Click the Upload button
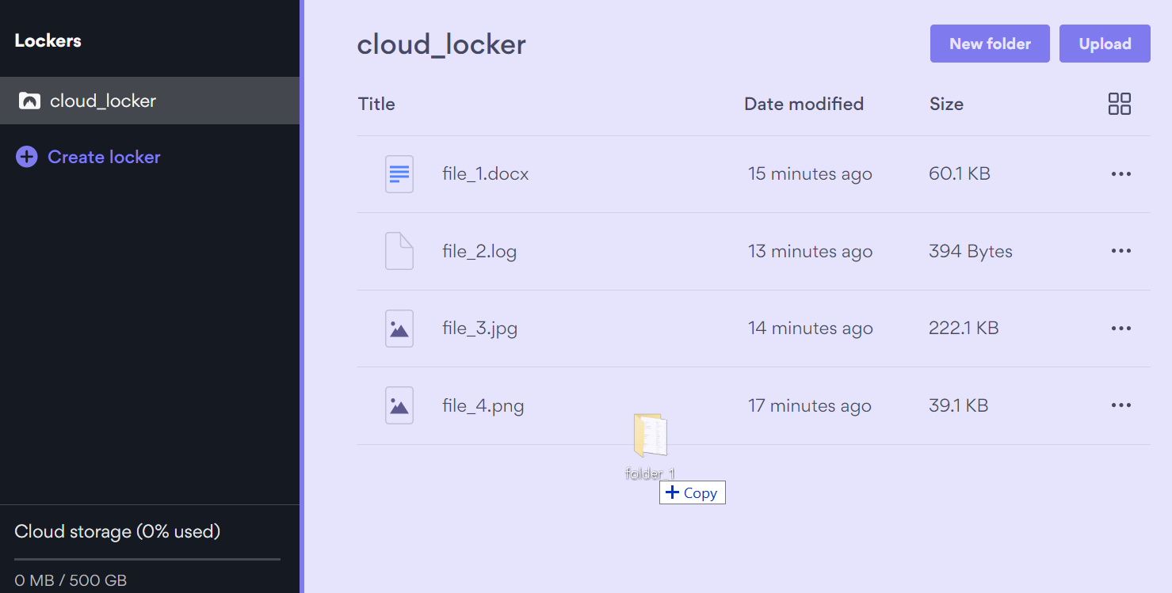The height and width of the screenshot is (593, 1172). 1105,44
